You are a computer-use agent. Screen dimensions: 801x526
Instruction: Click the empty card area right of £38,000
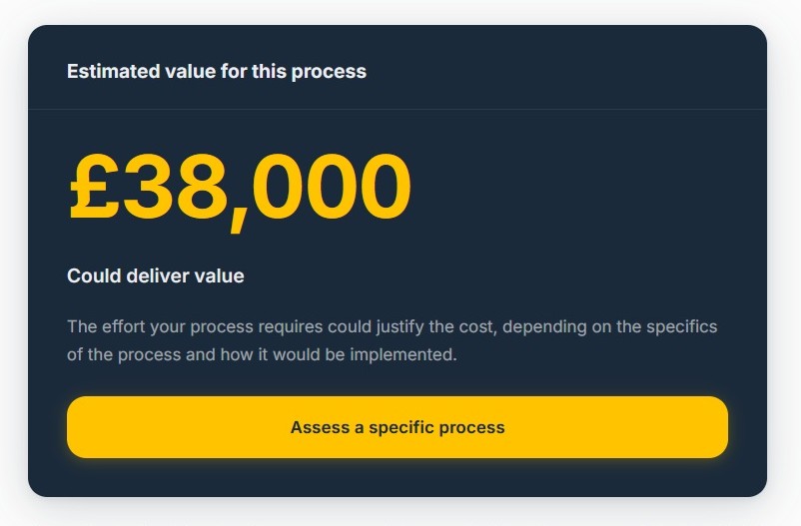tap(579, 188)
